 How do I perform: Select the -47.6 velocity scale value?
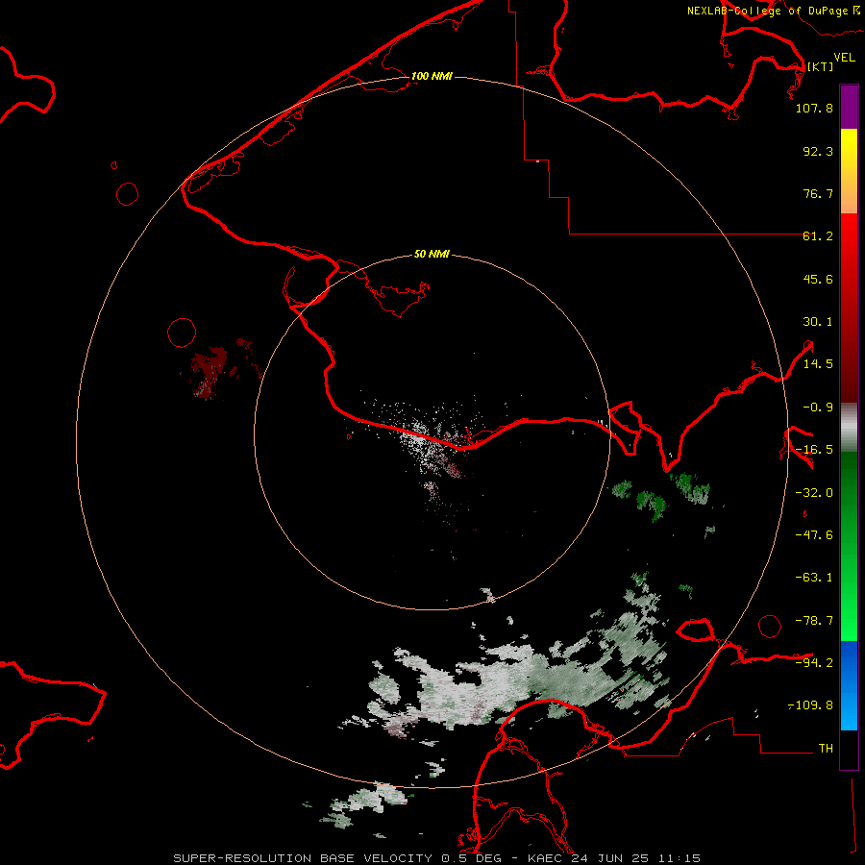[814, 535]
